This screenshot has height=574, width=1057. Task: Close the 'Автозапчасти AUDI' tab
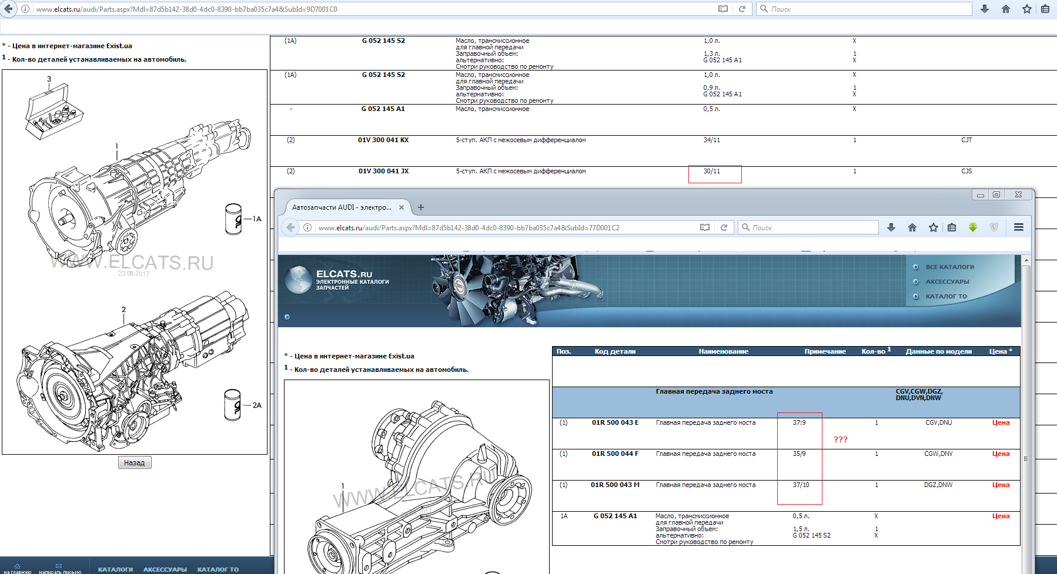[402, 207]
